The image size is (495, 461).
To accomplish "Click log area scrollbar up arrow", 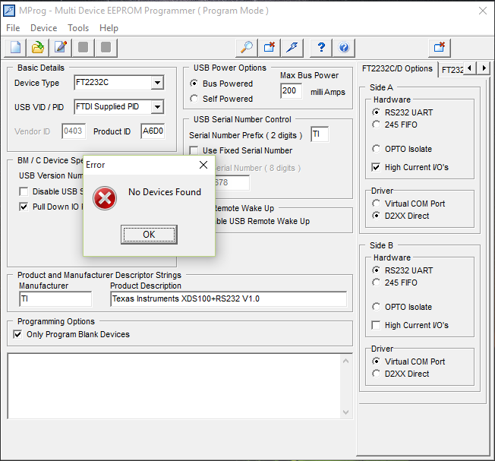I will [345, 361].
